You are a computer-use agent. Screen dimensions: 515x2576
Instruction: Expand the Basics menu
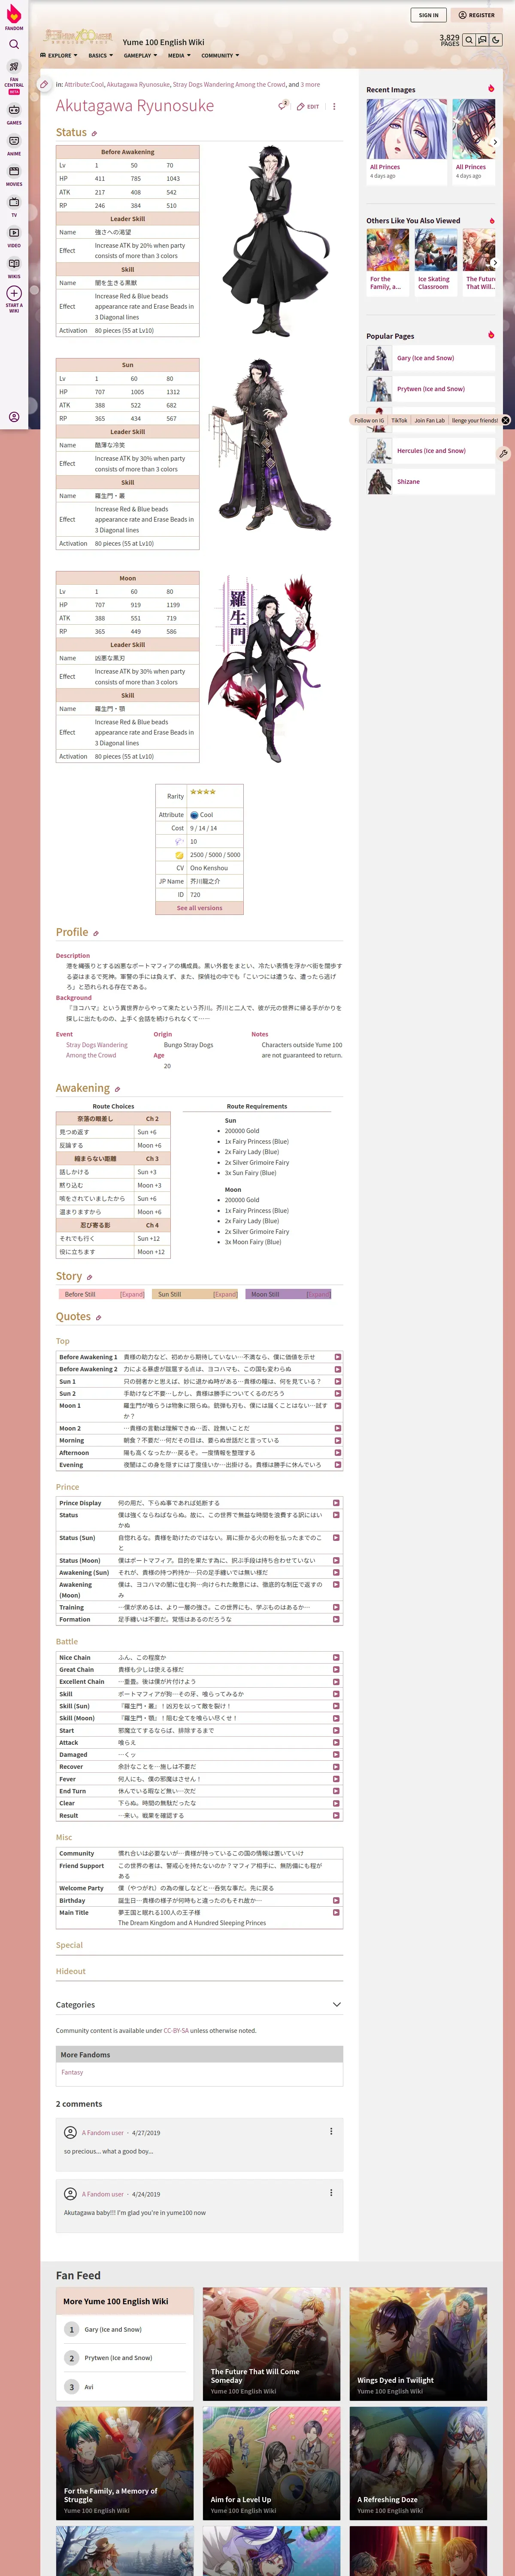100,56
